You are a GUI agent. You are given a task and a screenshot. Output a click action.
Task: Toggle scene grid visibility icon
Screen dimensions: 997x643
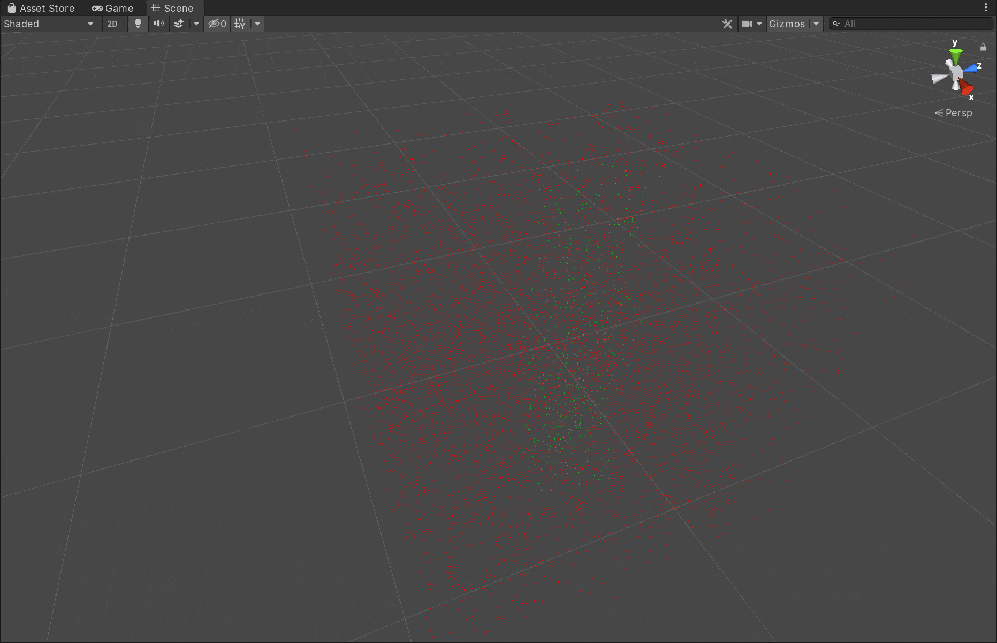click(x=240, y=24)
